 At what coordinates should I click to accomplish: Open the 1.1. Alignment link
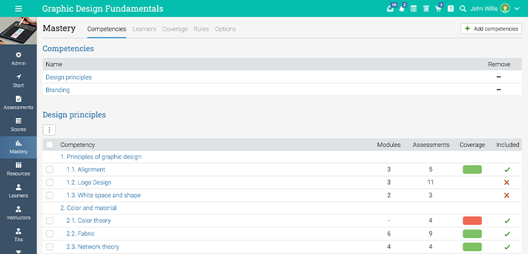(x=86, y=170)
